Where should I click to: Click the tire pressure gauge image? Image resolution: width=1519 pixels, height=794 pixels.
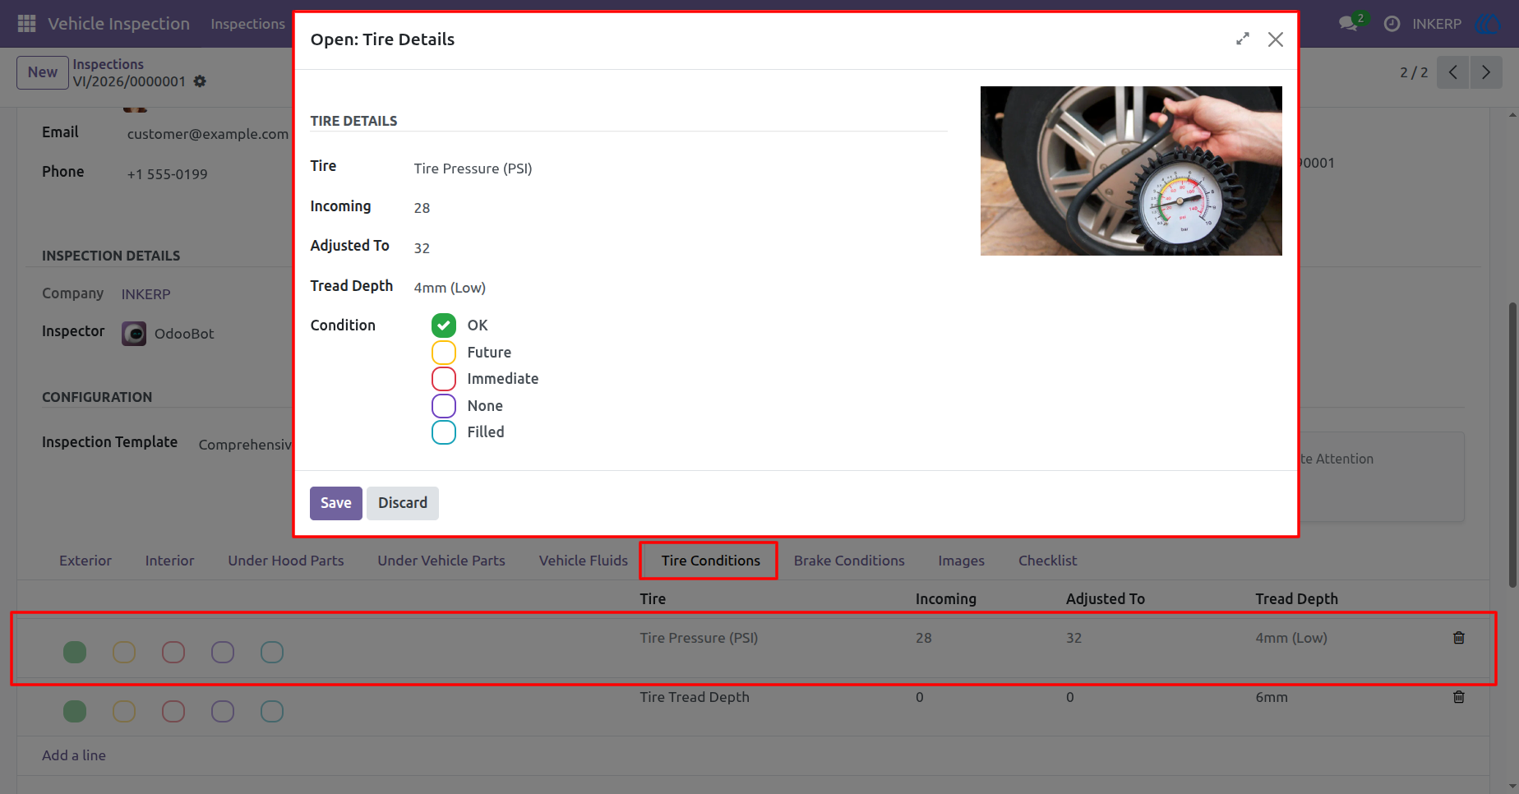[1131, 171]
